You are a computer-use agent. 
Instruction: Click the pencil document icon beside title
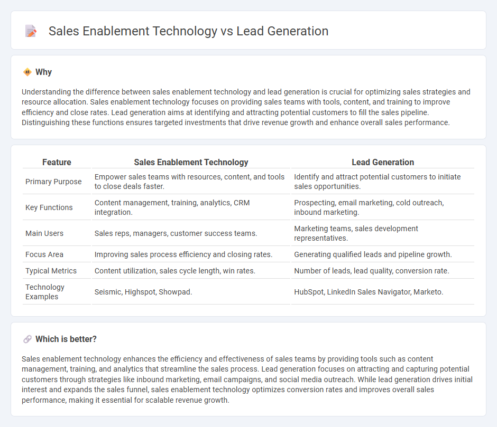tap(31, 31)
